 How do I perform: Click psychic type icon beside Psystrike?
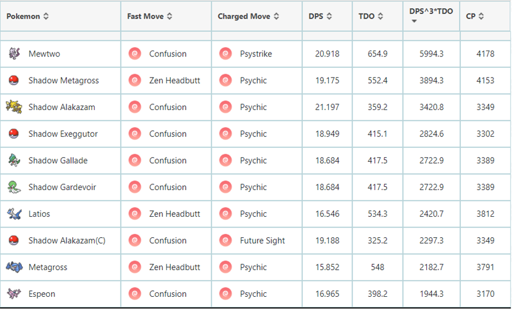(x=225, y=54)
